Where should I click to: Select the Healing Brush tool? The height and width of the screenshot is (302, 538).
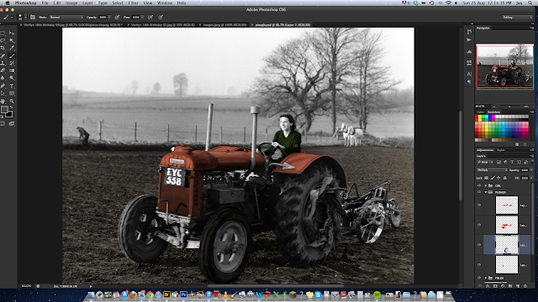(x=3, y=55)
